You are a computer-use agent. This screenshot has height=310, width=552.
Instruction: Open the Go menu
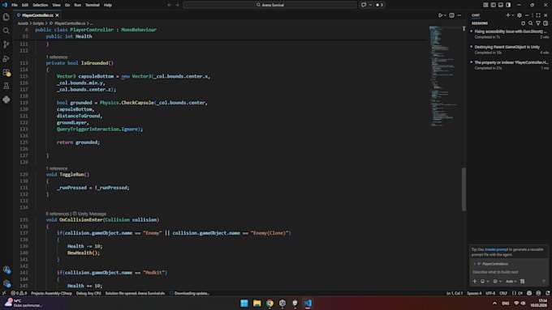point(67,5)
